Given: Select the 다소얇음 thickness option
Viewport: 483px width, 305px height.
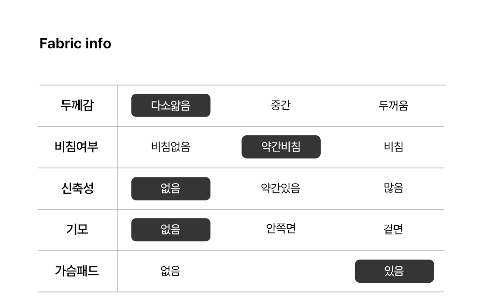Looking at the screenshot, I should [x=170, y=105].
